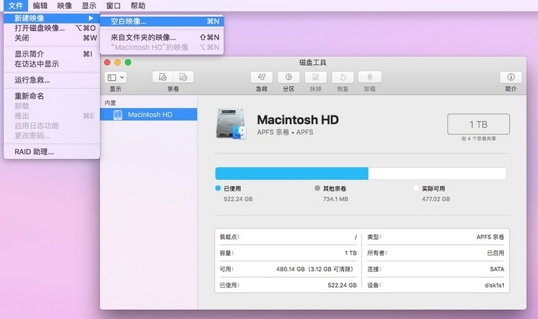The width and height of the screenshot is (538, 319).
Task: Open the 编辑 menu
Action: click(40, 5)
